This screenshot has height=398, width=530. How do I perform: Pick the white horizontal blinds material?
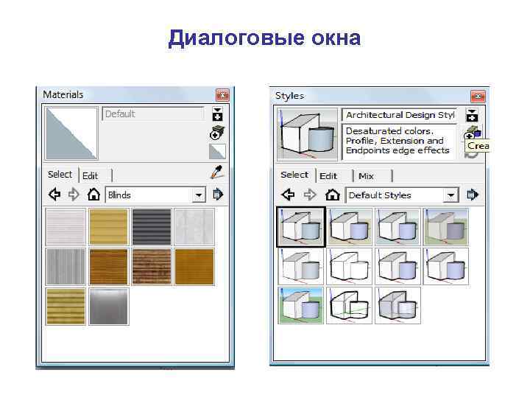66,227
